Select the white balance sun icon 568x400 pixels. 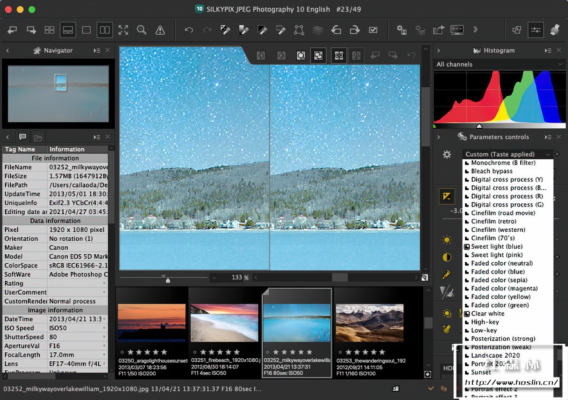[447, 240]
